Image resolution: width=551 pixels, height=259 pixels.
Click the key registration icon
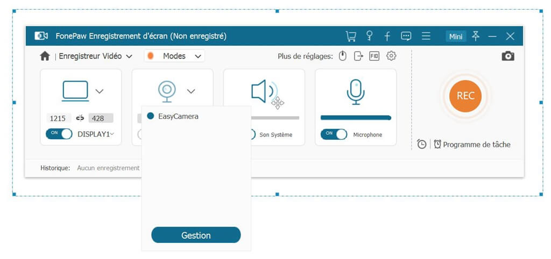click(369, 36)
